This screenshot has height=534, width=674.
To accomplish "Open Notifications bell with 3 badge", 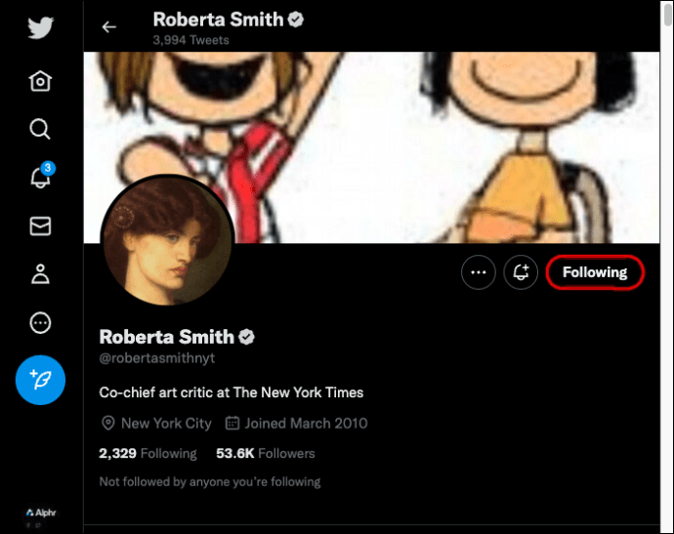I will click(40, 178).
